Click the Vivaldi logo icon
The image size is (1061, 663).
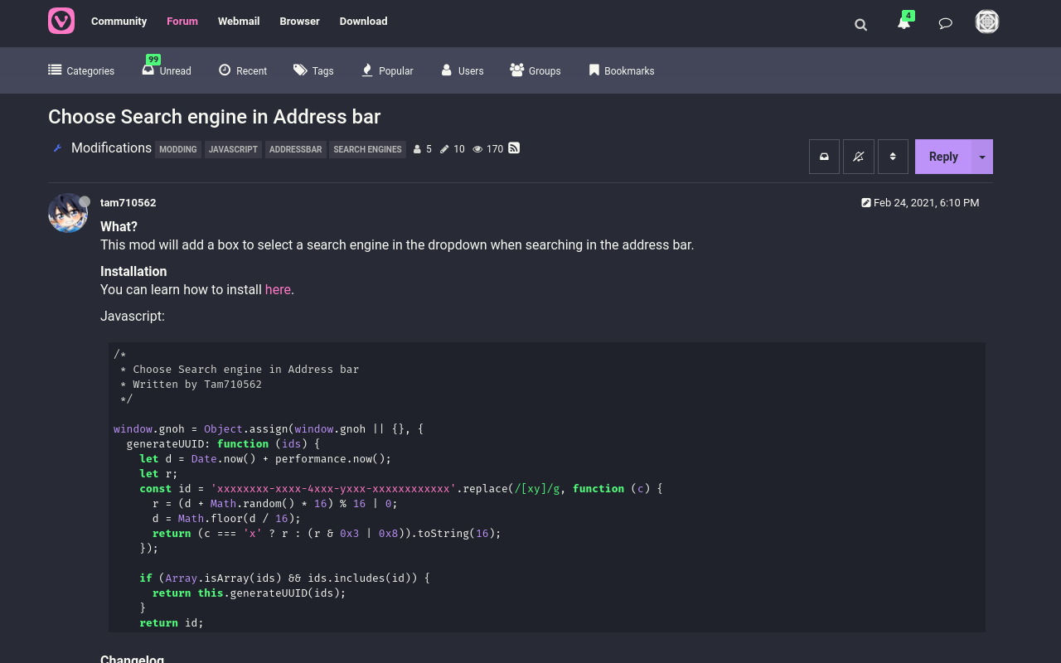61,22
